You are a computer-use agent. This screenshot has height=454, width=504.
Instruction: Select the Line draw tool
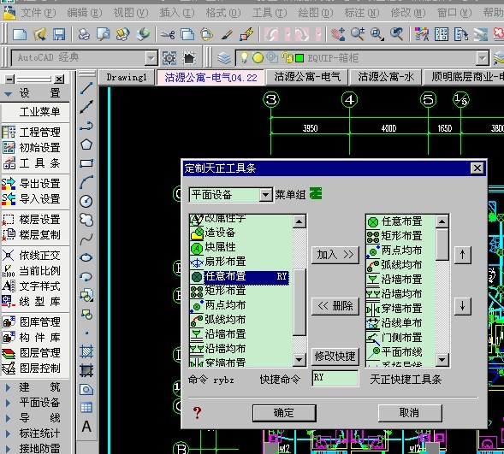point(86,88)
